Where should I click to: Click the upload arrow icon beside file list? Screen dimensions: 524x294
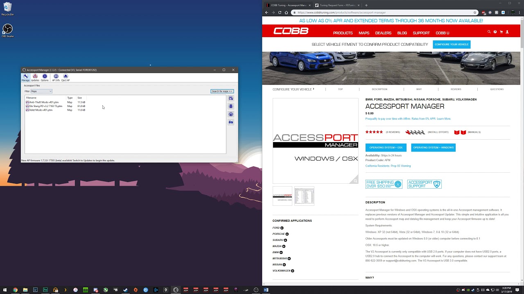pyautogui.click(x=231, y=114)
